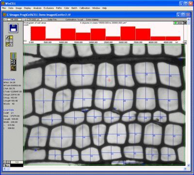Click the small dark square beside Area
This screenshot has height=175, width=194.
point(185,23)
